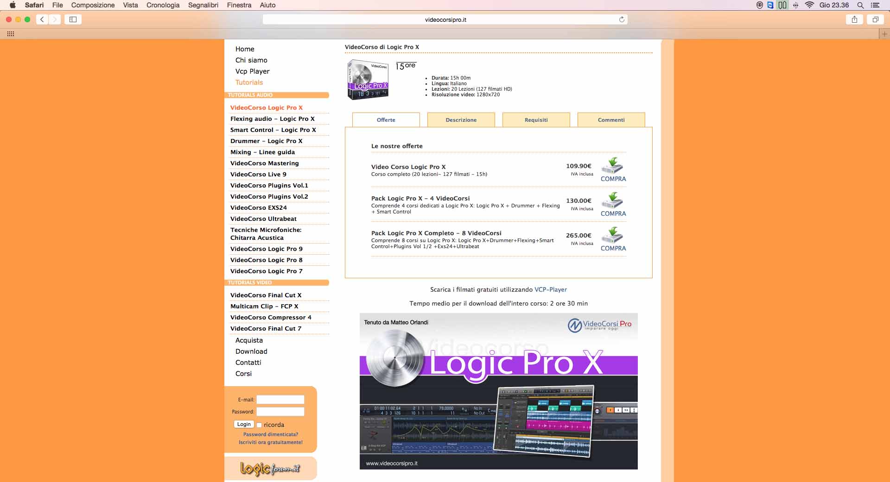This screenshot has height=482, width=890.
Task: Open Spotlight search from the menu bar
Action: pyautogui.click(x=860, y=5)
